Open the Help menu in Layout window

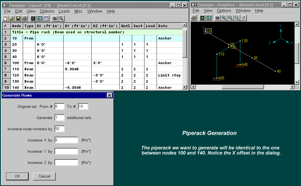click(x=111, y=11)
